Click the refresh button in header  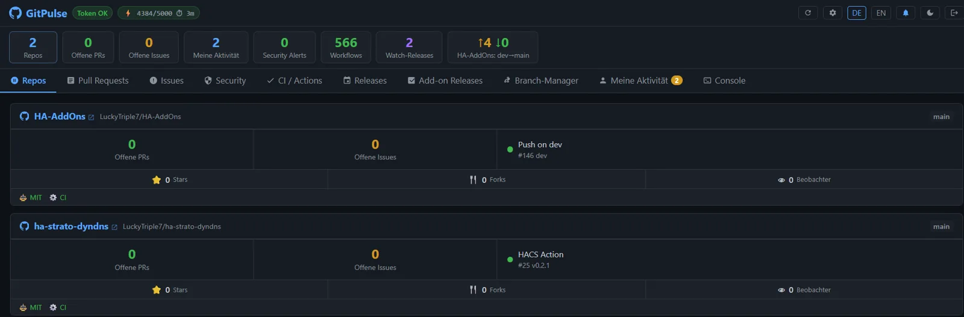click(808, 13)
